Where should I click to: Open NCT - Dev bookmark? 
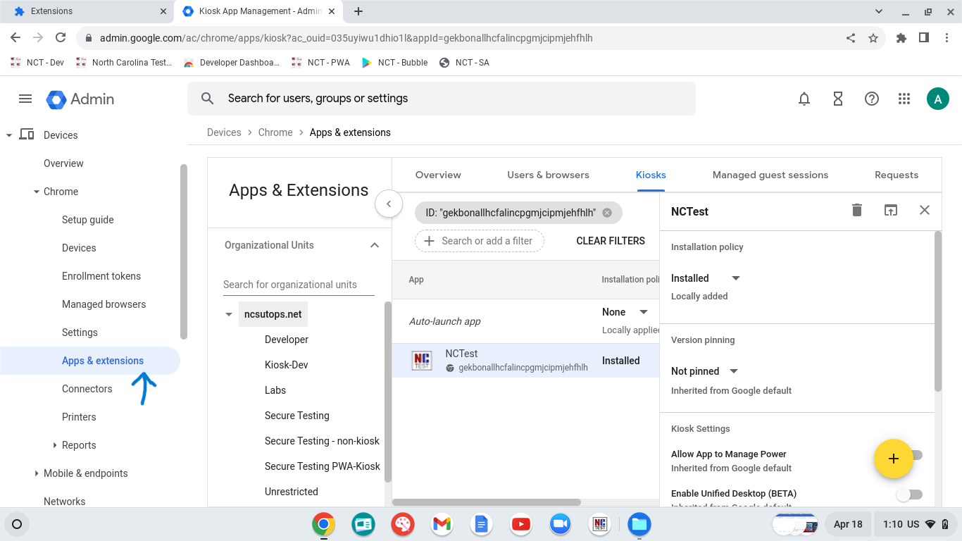38,63
